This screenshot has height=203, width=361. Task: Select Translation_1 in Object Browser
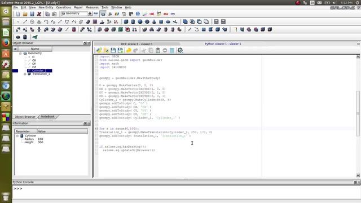click(41, 74)
